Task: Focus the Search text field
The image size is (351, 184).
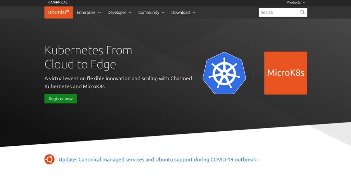Action: tap(278, 12)
